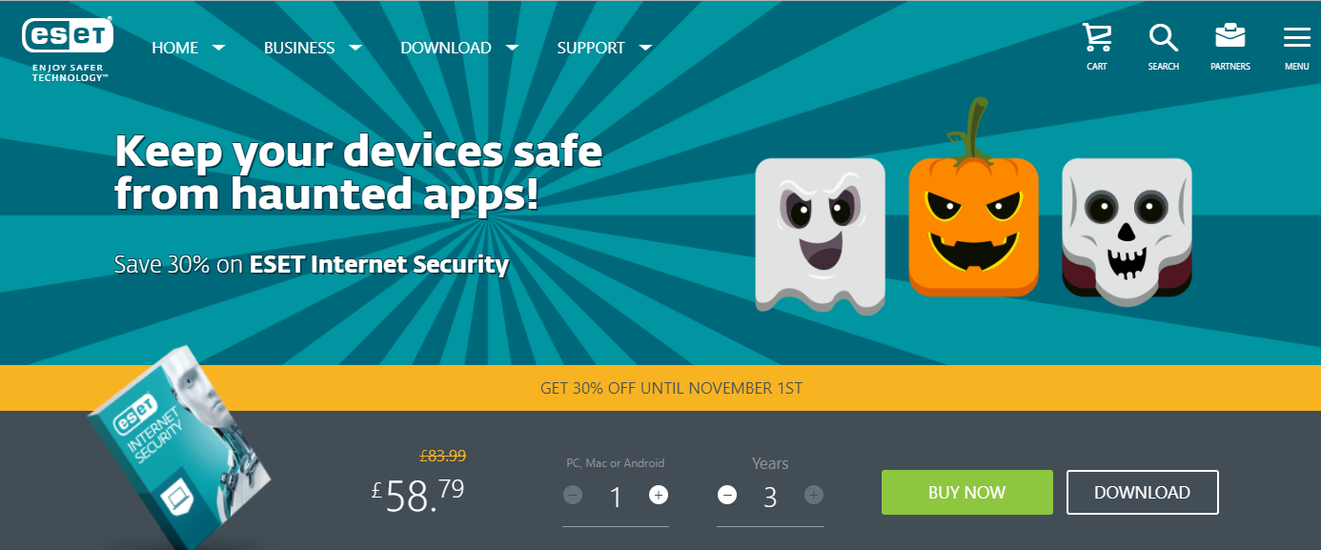Click the skull app icon
1321x550 pixels.
click(x=1127, y=231)
